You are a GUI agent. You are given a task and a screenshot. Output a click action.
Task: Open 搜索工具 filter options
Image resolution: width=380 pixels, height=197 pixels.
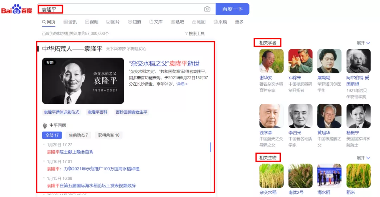click(x=195, y=34)
